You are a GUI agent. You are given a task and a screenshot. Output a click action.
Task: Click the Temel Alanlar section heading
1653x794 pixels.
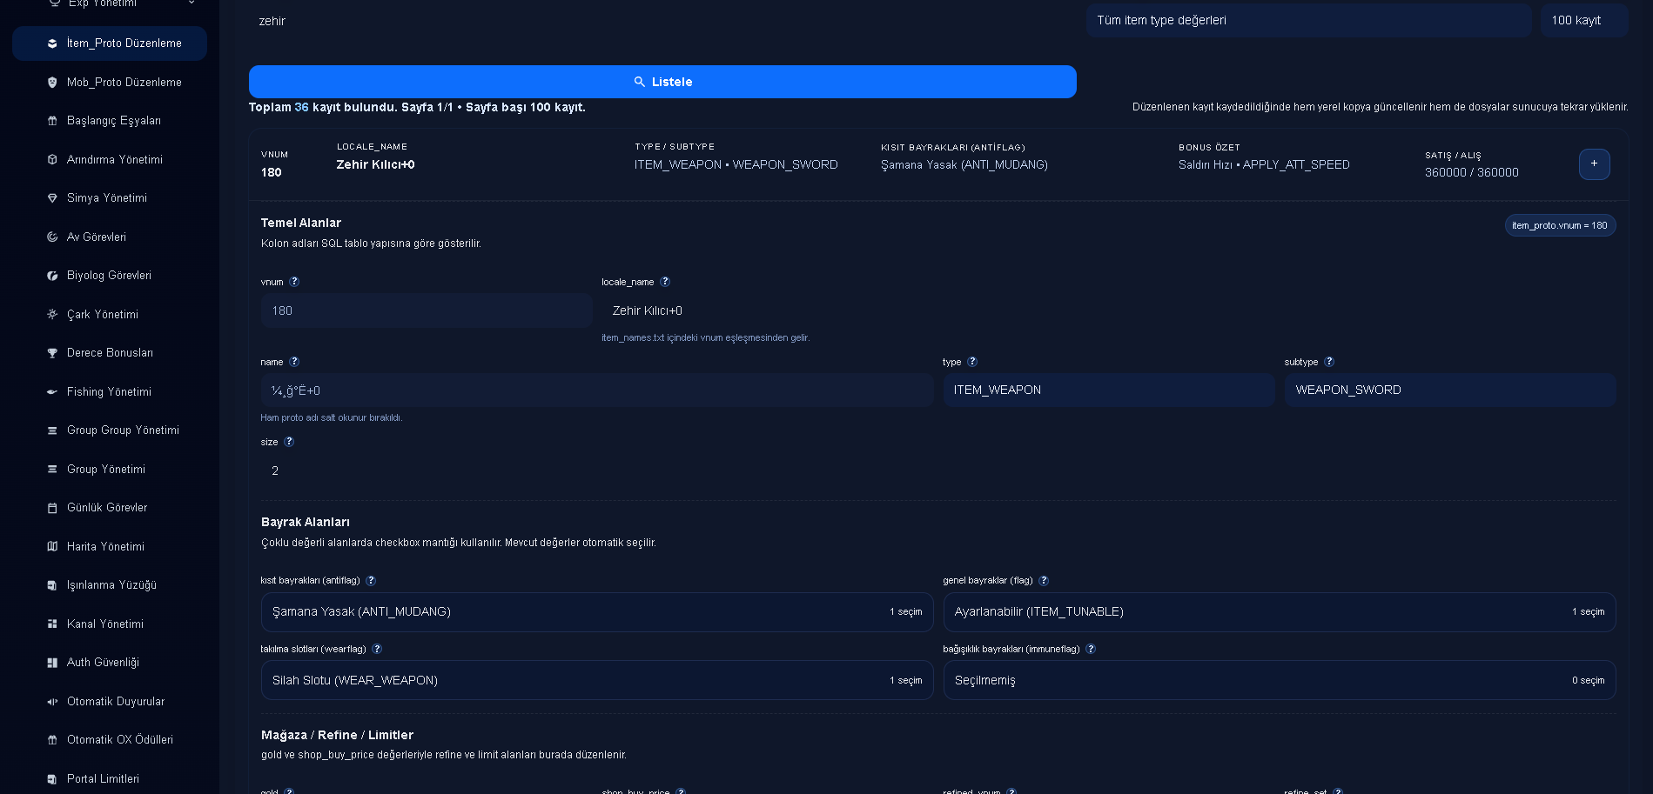[301, 223]
